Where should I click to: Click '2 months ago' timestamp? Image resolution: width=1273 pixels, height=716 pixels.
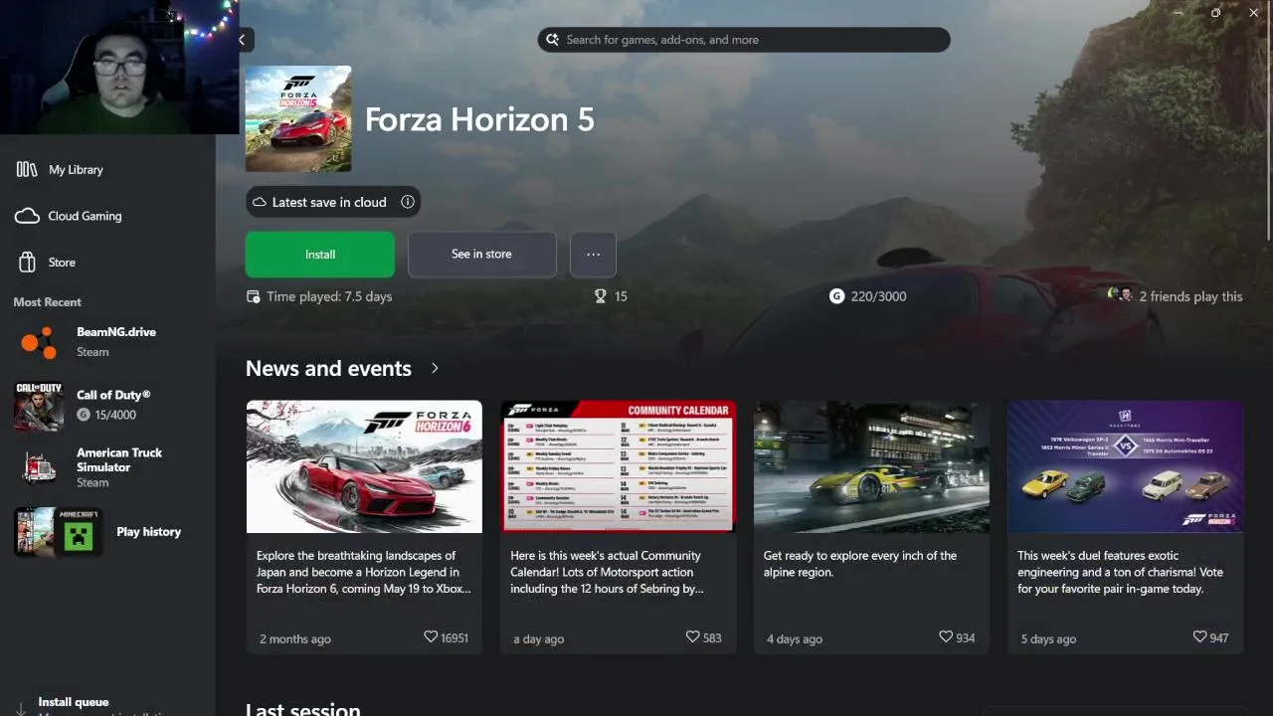click(295, 638)
